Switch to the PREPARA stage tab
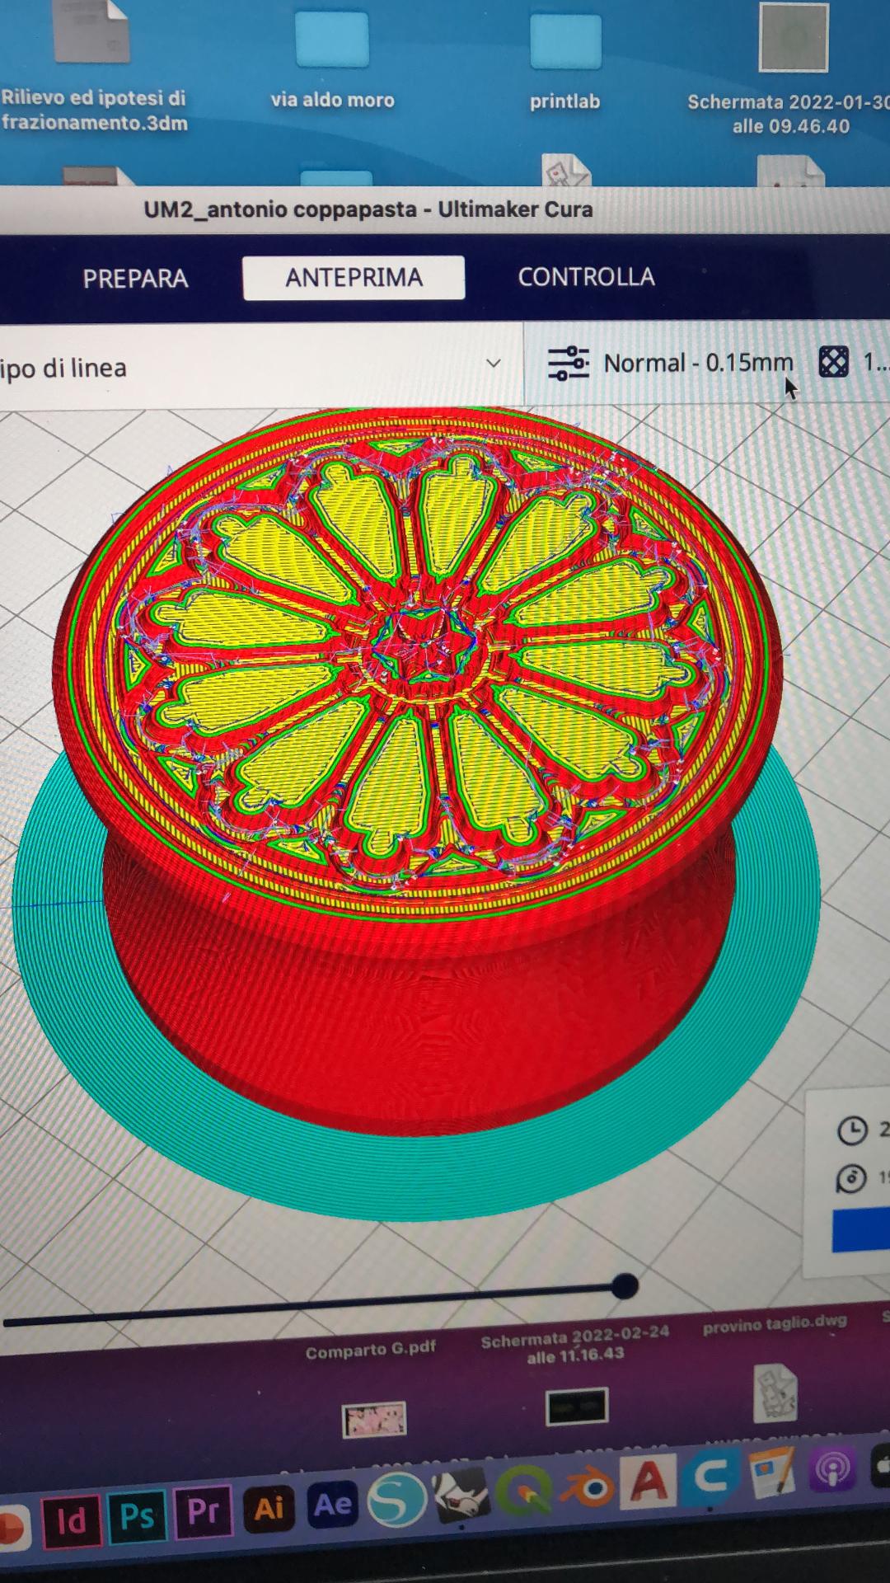Image resolution: width=890 pixels, height=1583 pixels. pyautogui.click(x=135, y=279)
